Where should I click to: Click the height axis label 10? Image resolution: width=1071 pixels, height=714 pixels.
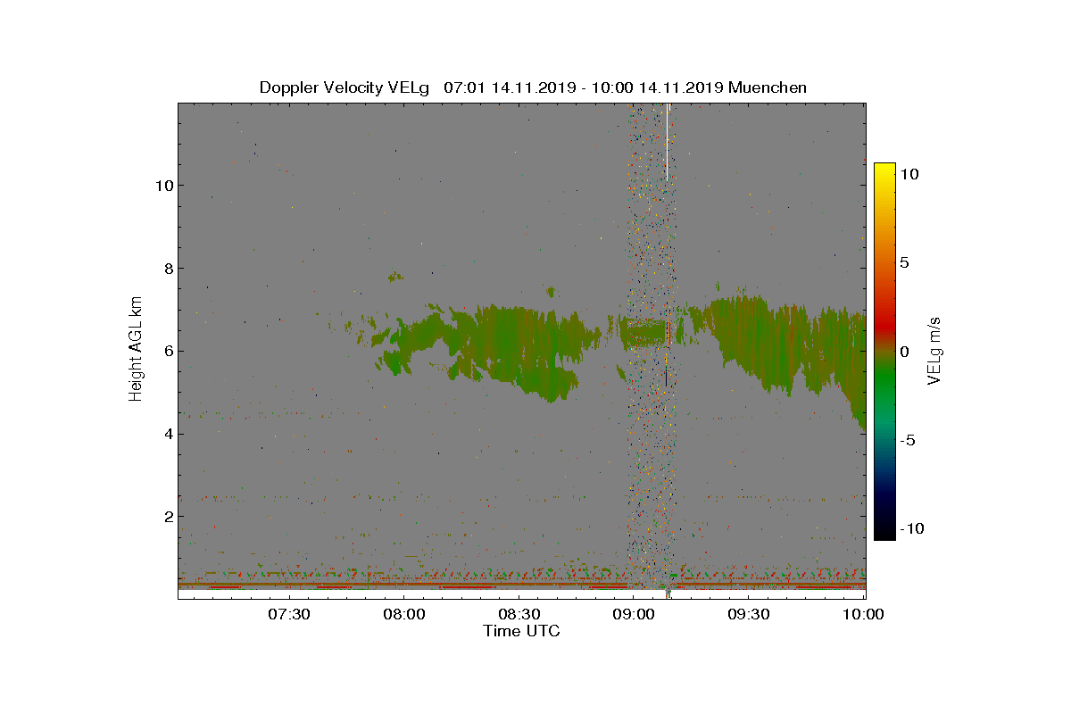point(162,185)
